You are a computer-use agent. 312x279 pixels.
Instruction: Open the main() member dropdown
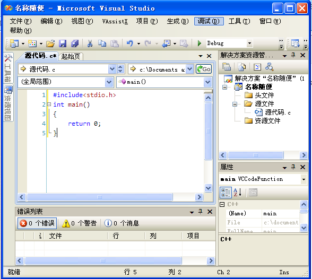(x=207, y=82)
